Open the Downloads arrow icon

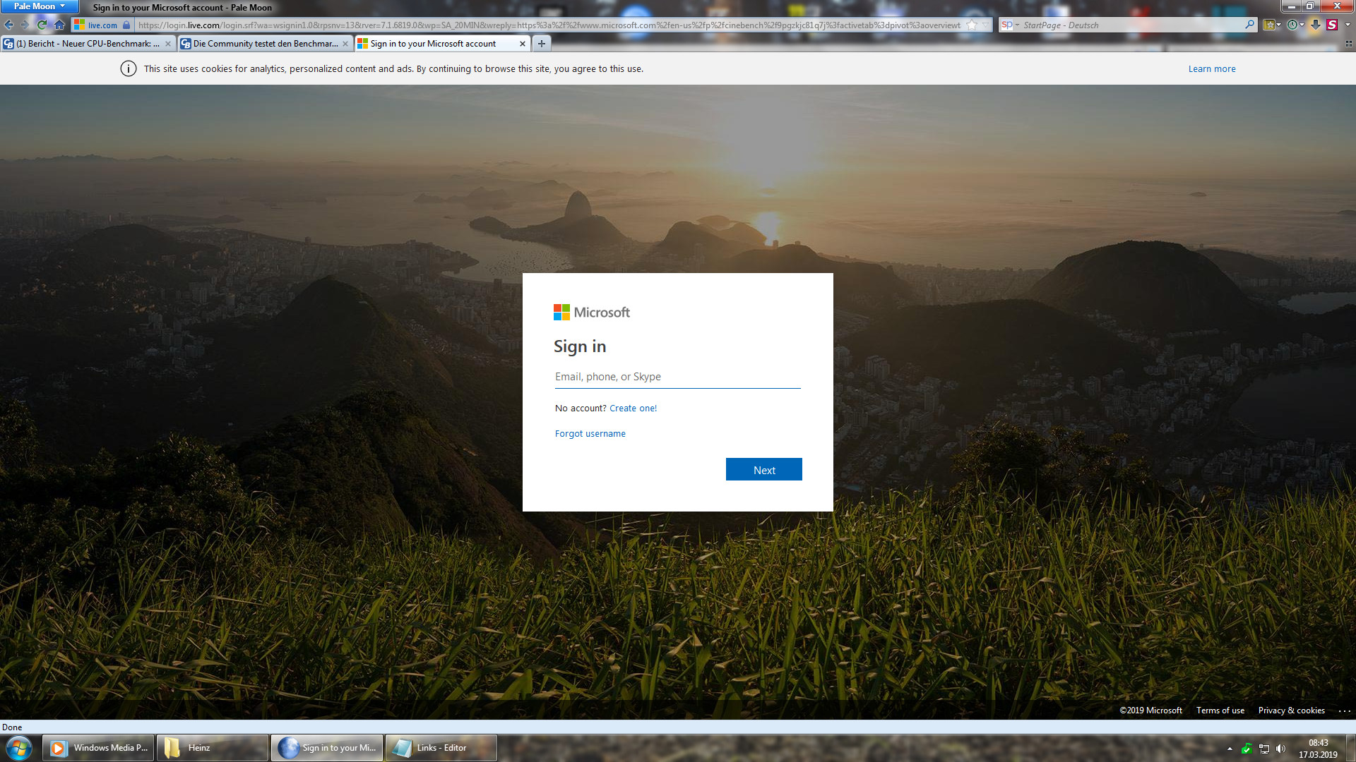coord(1315,25)
